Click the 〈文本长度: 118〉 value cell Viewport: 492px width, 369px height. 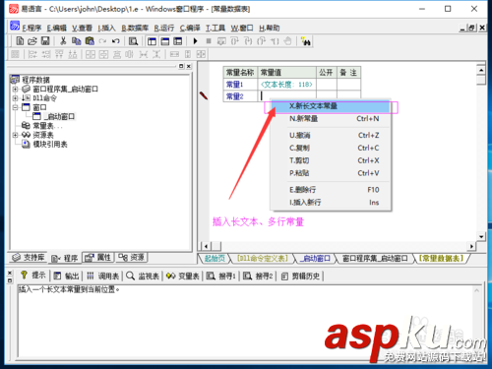coord(287,85)
